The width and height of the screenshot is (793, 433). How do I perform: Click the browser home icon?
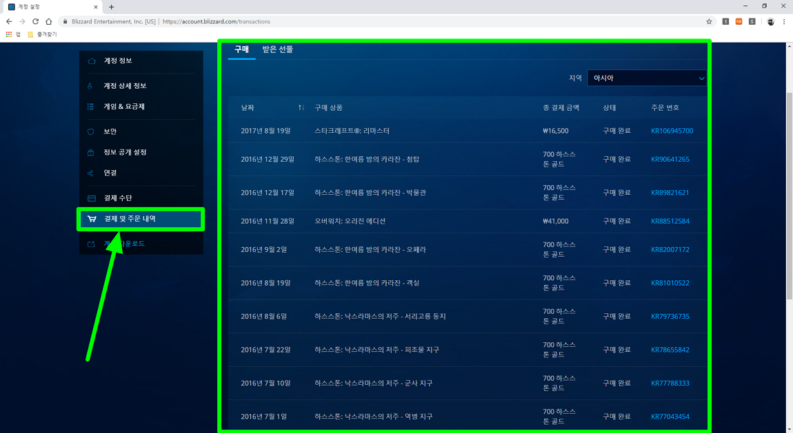(48, 22)
